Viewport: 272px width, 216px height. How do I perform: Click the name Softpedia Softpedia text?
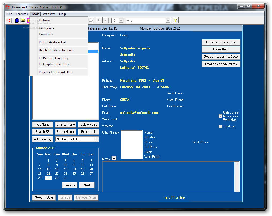135,48
